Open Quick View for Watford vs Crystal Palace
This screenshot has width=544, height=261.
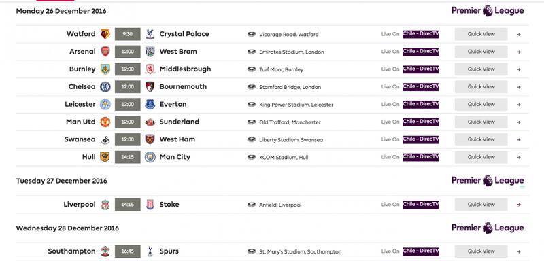click(481, 34)
